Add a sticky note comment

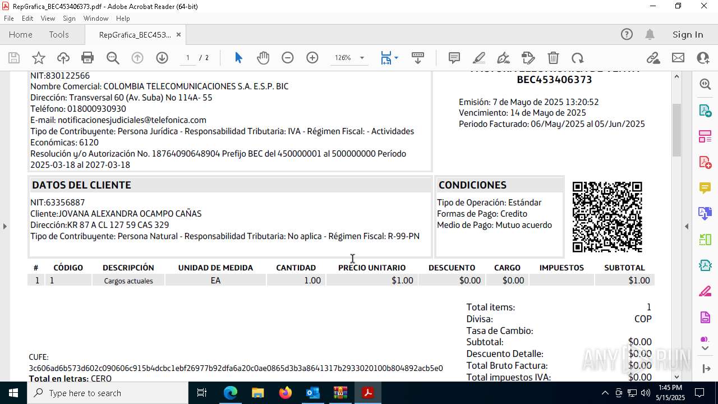[454, 58]
